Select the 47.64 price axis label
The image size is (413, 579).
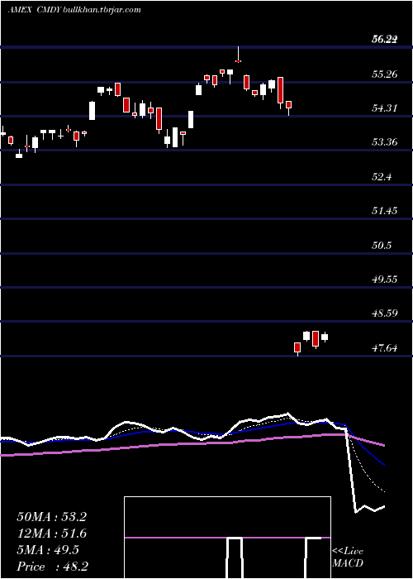384,348
